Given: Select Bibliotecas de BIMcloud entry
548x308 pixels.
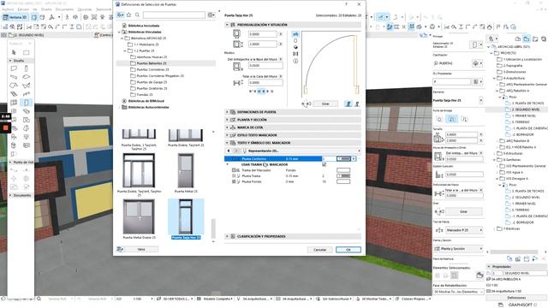Looking at the screenshot, I should point(146,101).
